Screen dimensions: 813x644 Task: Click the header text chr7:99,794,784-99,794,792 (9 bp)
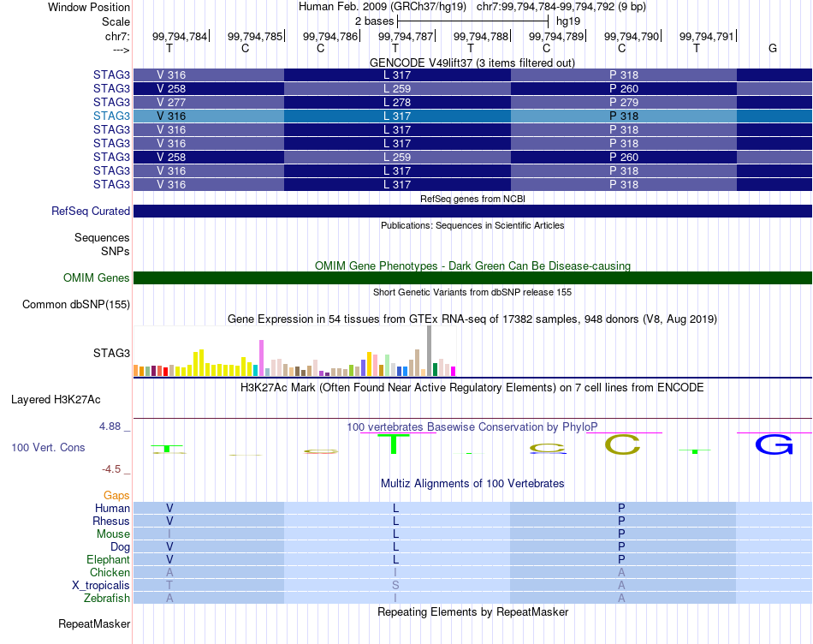(561, 7)
